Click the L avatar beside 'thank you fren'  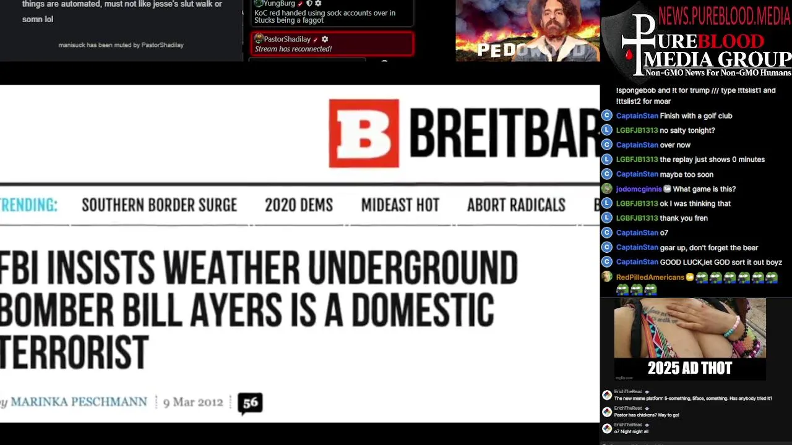[606, 218]
